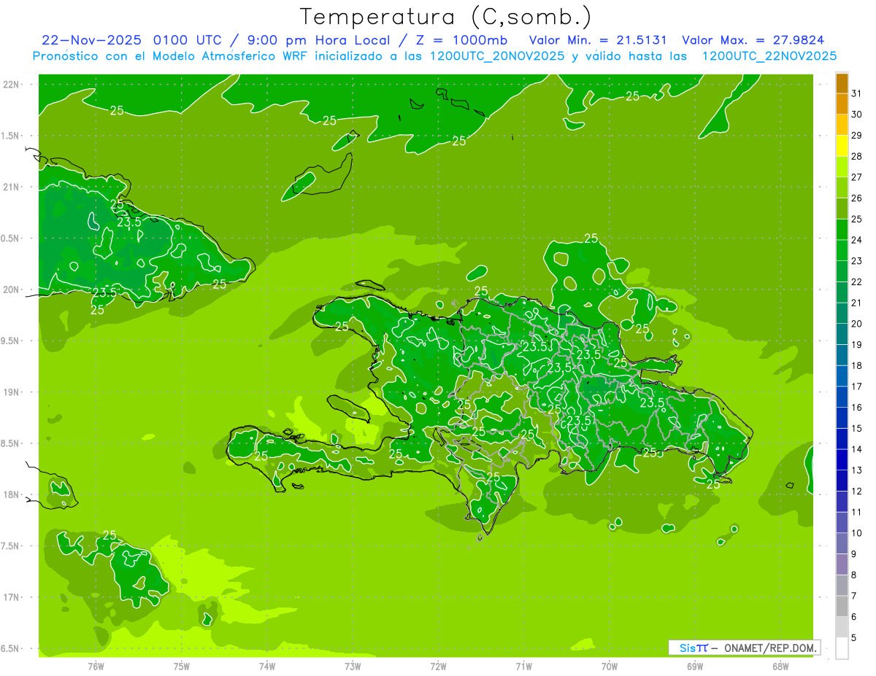876x676 pixels.
Task: Click the 22N latitude axis label
Action: pyautogui.click(x=12, y=84)
